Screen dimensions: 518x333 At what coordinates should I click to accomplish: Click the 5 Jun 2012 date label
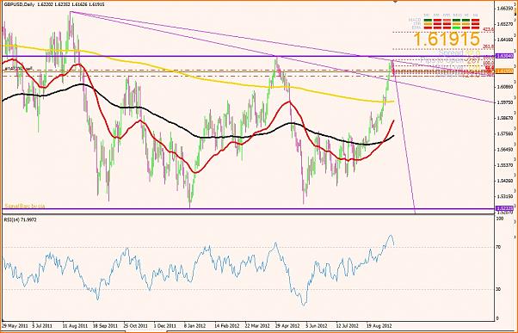(x=318, y=325)
